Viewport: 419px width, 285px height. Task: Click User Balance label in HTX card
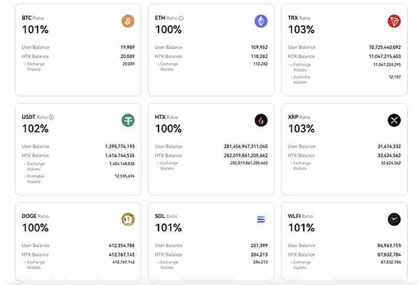pos(168,146)
